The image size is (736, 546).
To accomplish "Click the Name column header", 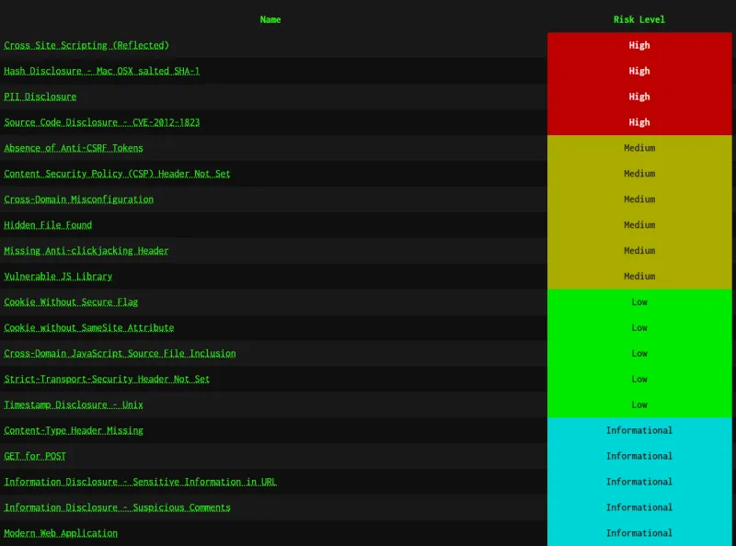I will tap(270, 19).
